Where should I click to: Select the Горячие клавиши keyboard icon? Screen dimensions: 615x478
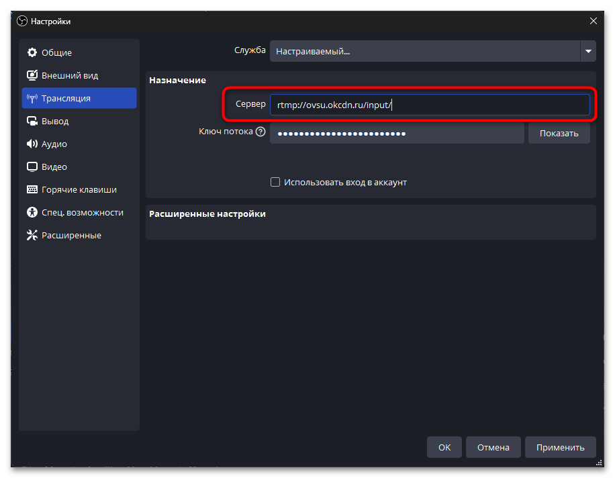(32, 190)
